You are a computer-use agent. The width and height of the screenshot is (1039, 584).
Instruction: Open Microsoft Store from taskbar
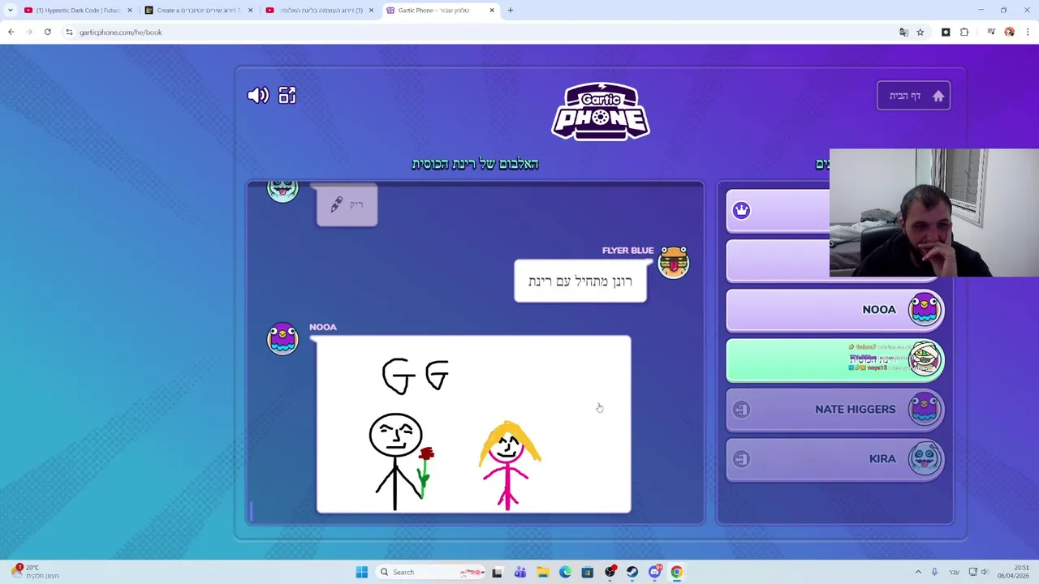[x=588, y=573]
